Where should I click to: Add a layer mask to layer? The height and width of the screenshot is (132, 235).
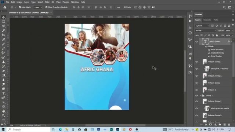[210, 125]
